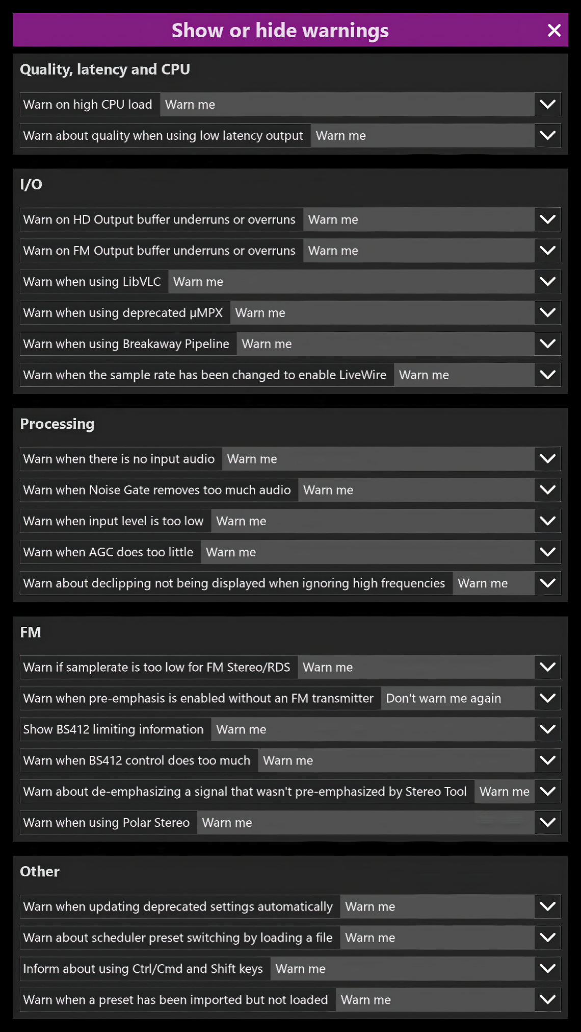Click the deprecated µMPX warning chevron
This screenshot has width=581, height=1032.
coord(547,313)
